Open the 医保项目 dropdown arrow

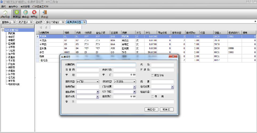[x=98, y=92]
